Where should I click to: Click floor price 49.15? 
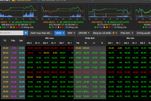22,96
